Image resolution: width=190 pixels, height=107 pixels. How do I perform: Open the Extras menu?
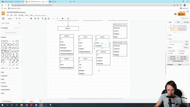(26, 15)
